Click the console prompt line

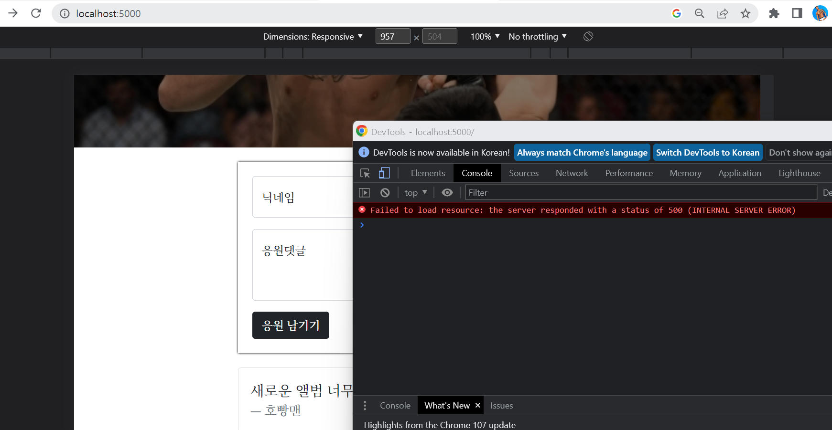coord(593,225)
